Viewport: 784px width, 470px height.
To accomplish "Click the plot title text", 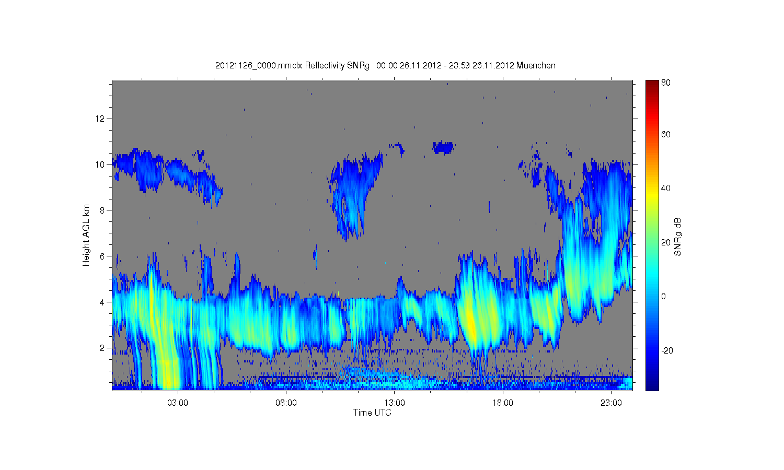I will pos(385,65).
